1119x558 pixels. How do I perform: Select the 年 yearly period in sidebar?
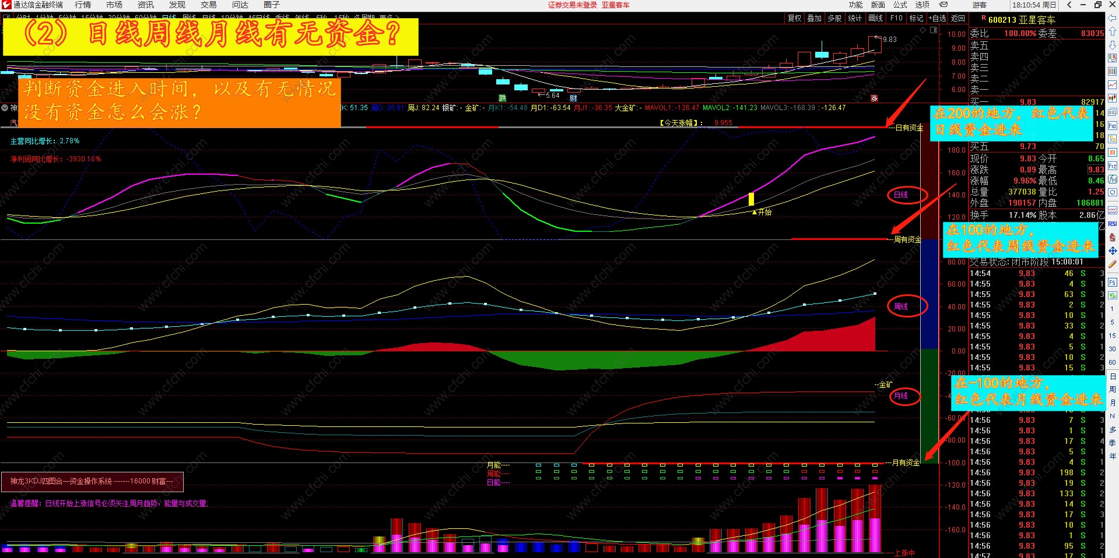tap(1113, 457)
